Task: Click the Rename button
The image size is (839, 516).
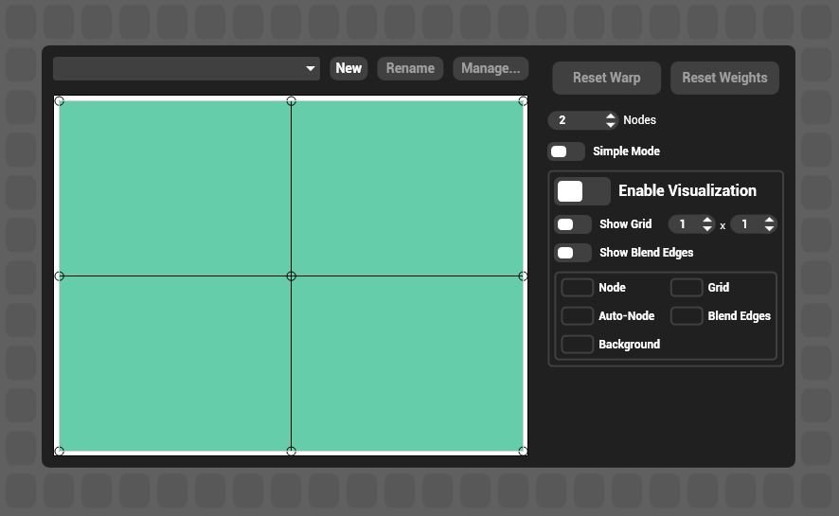Action: tap(410, 68)
